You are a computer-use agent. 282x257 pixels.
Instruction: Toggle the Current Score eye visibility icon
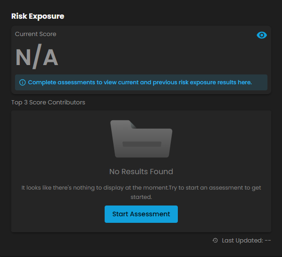point(262,35)
